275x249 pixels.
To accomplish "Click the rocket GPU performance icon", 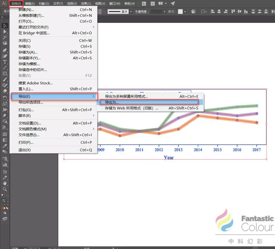I will [173, 3].
